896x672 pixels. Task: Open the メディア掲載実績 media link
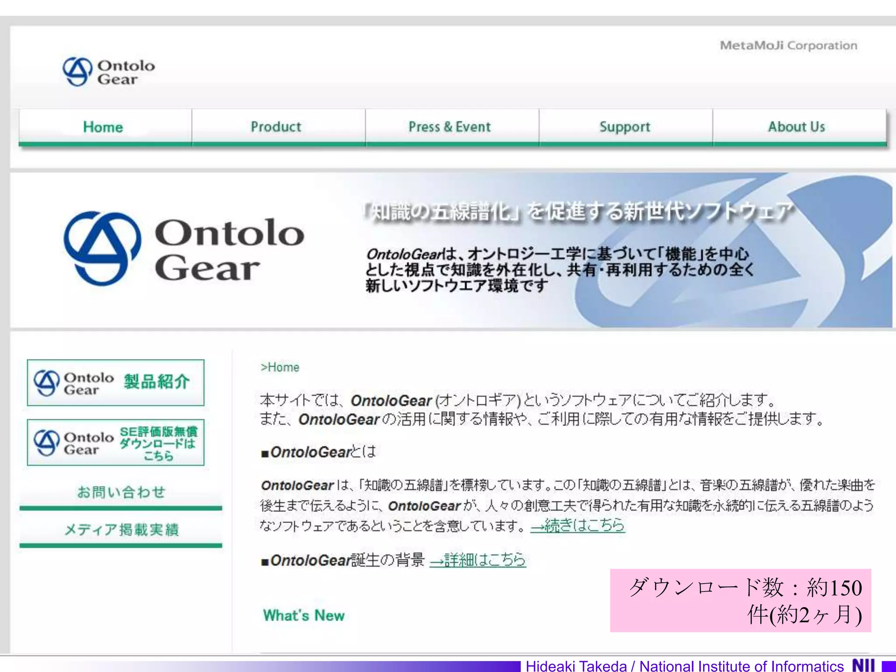[121, 530]
